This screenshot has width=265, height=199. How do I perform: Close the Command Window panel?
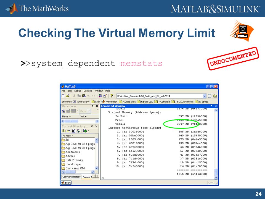click(216, 106)
